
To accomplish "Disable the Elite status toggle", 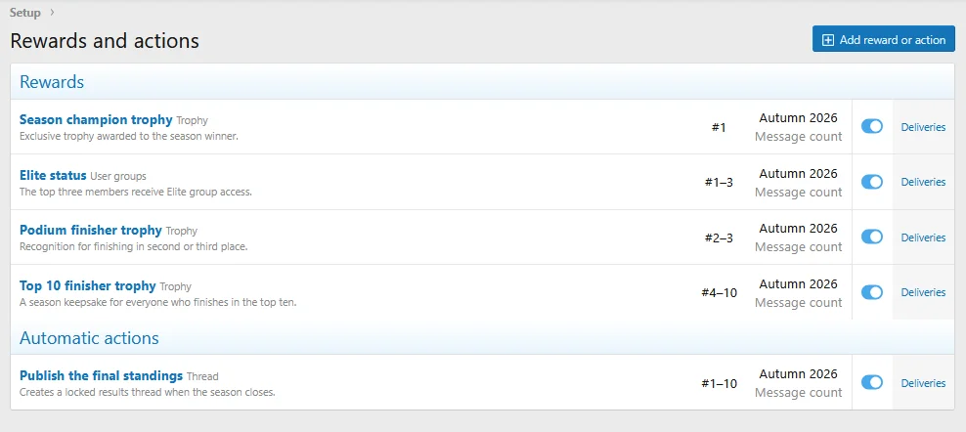I will pyautogui.click(x=872, y=182).
